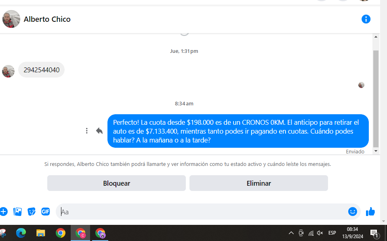
Task: Open the conversation info panel
Action: click(x=366, y=19)
